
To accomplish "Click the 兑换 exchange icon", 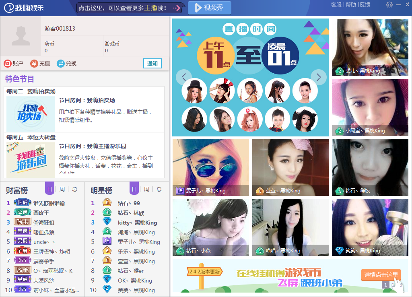I will tap(61, 63).
